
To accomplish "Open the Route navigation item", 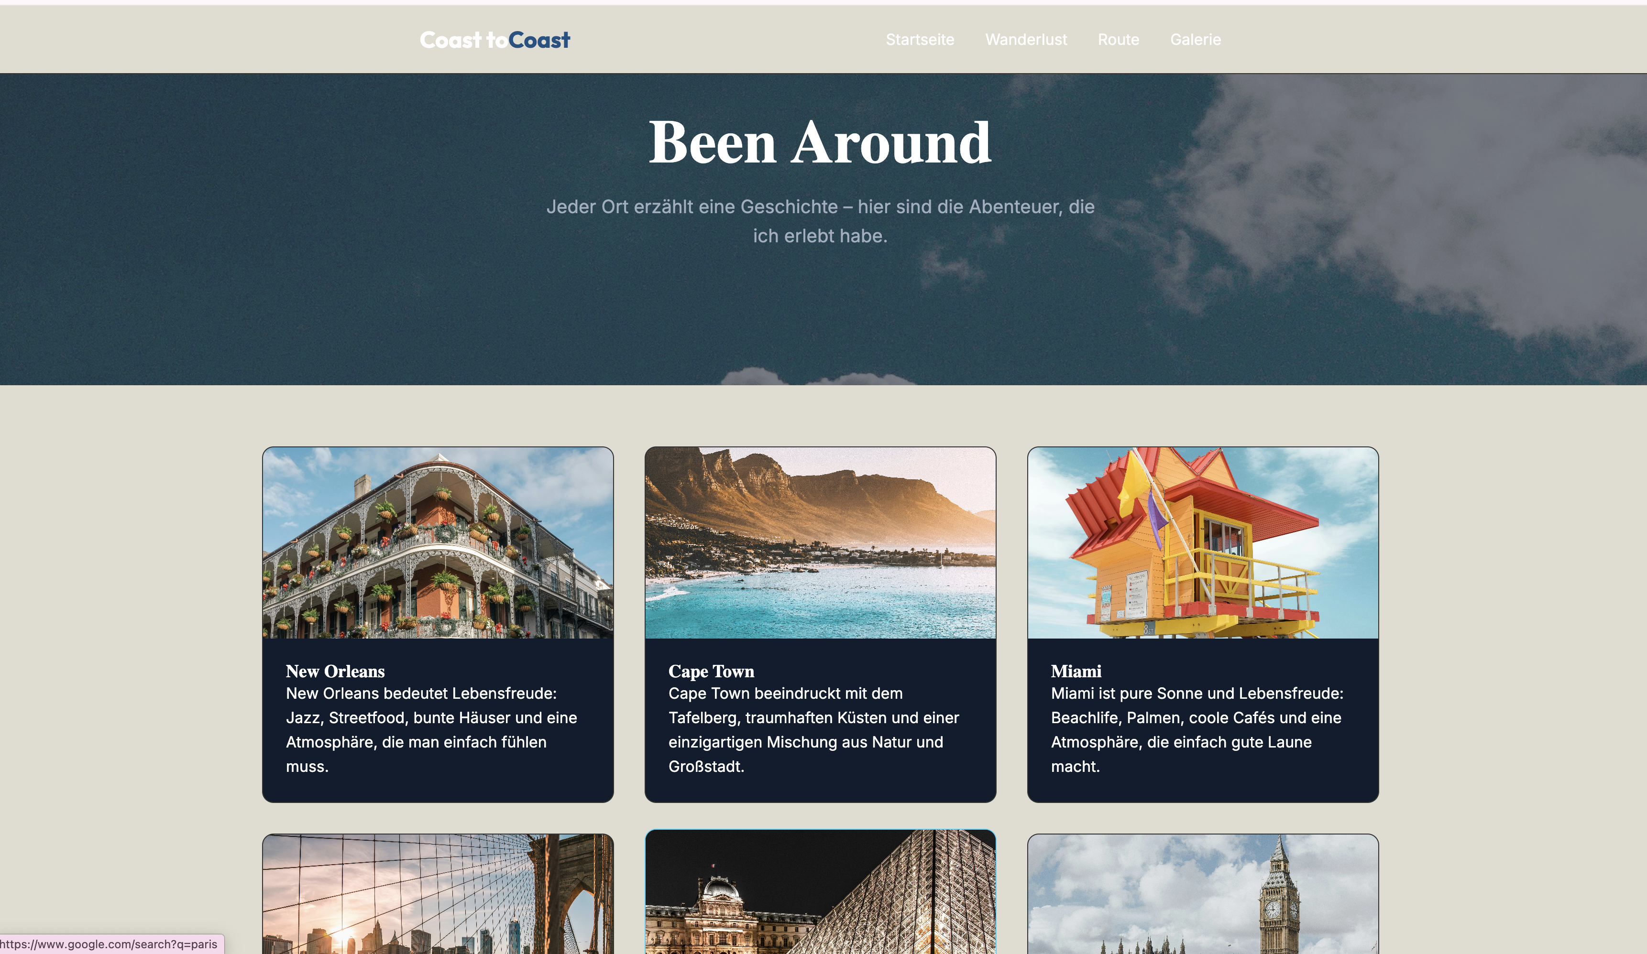I will tap(1118, 40).
